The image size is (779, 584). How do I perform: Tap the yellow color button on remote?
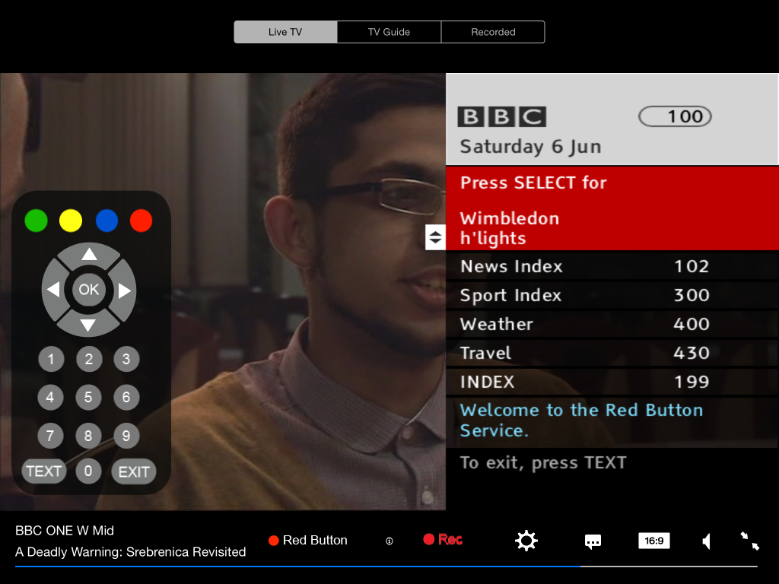(71, 221)
